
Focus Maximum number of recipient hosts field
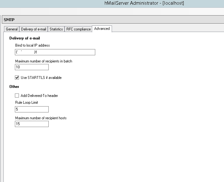tap(32, 124)
